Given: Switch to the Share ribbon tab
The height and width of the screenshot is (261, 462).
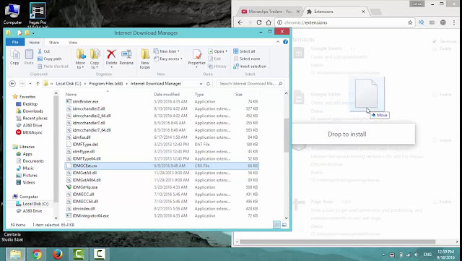Looking at the screenshot, I should (x=53, y=42).
